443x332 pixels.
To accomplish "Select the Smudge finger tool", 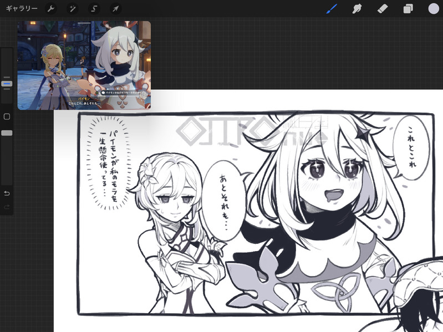I will tap(357, 9).
